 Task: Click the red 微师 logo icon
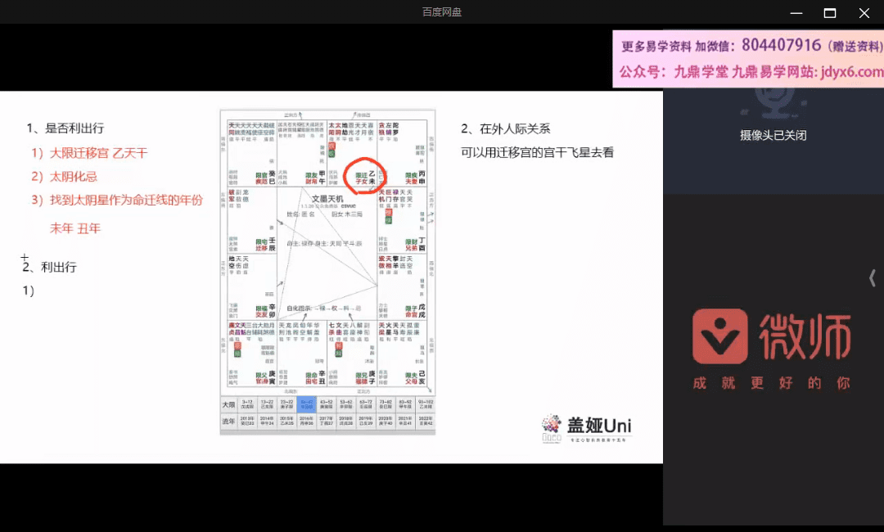click(720, 336)
